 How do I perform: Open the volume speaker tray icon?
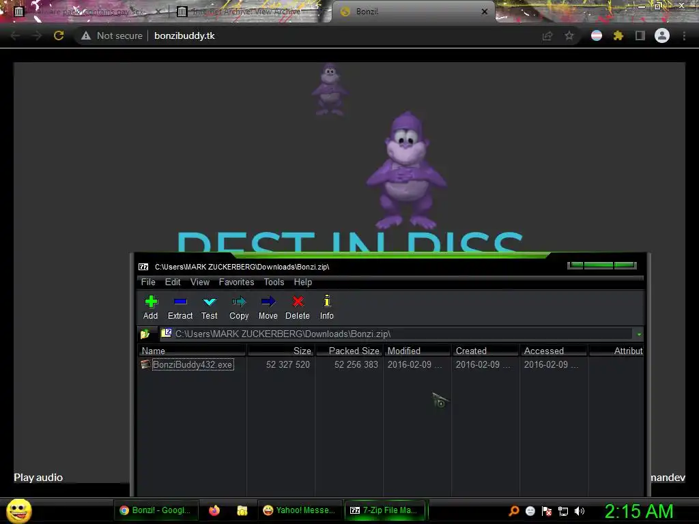[x=579, y=511]
